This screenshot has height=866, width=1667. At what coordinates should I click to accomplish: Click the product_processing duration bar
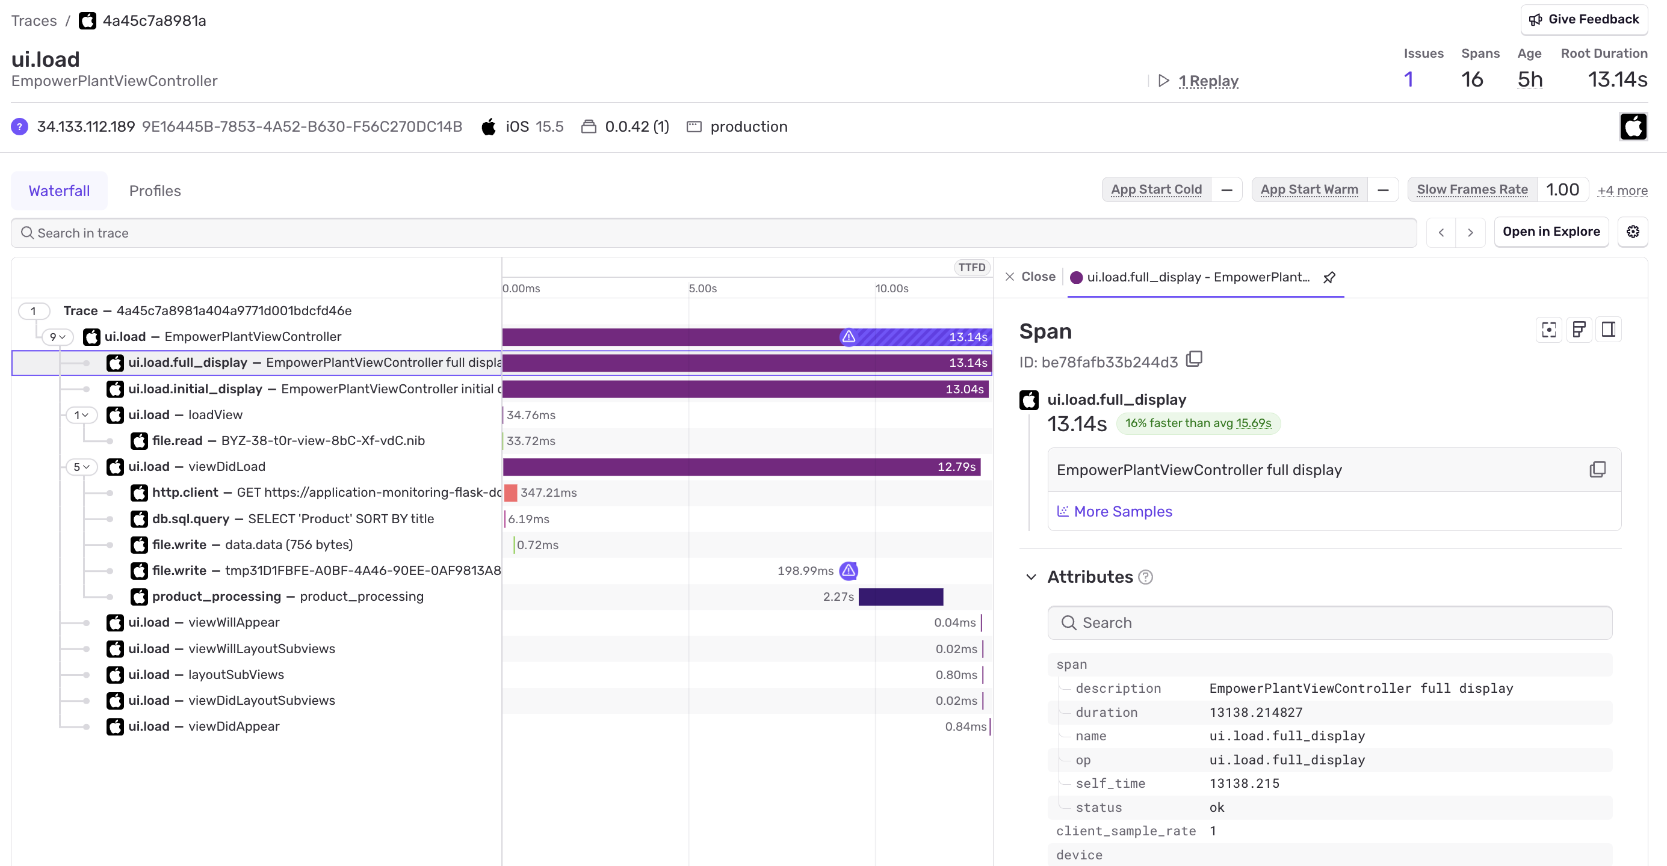click(x=900, y=597)
